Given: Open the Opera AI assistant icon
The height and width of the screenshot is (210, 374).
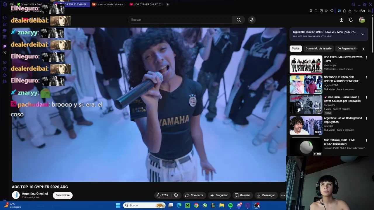Looking at the screenshot, I should 362,11.
